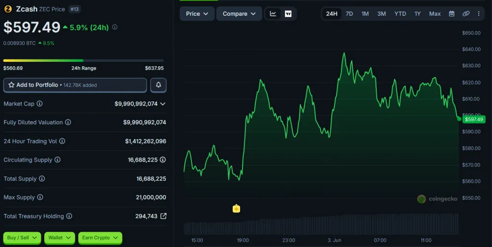The width and height of the screenshot is (492, 247).
Task: Open the Fully Diluted Valuation info icon
Action: [68, 122]
